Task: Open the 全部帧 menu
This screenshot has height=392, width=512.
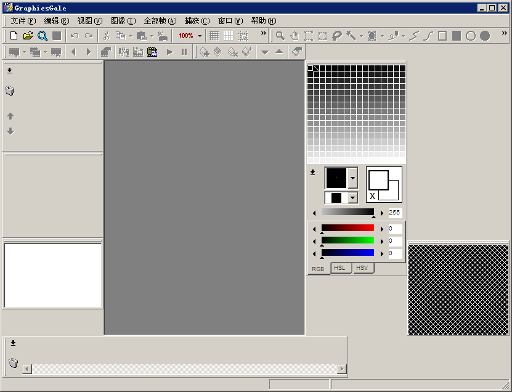Action: coord(159,20)
